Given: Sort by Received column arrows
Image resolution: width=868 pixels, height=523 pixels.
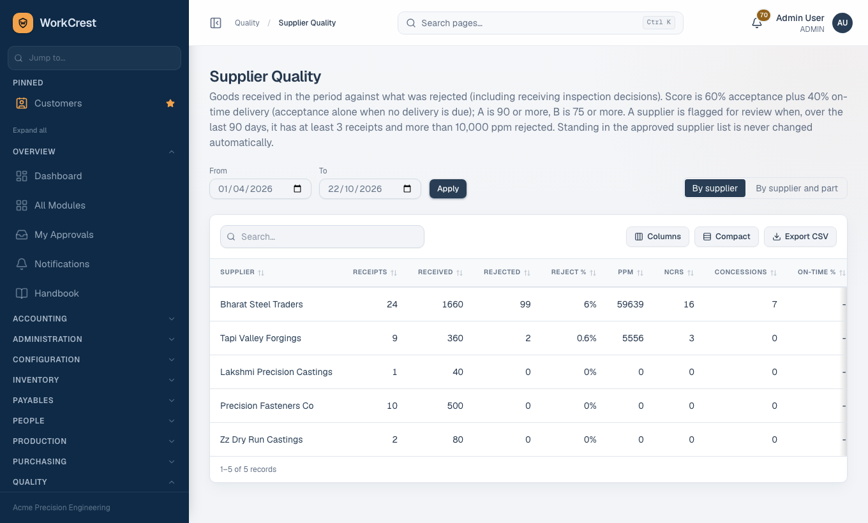Looking at the screenshot, I should click(x=459, y=272).
